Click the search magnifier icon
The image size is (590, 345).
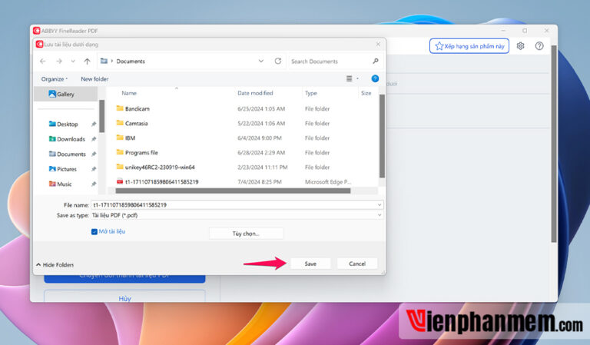(376, 61)
